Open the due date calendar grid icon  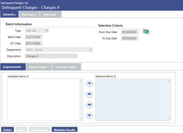point(146,32)
